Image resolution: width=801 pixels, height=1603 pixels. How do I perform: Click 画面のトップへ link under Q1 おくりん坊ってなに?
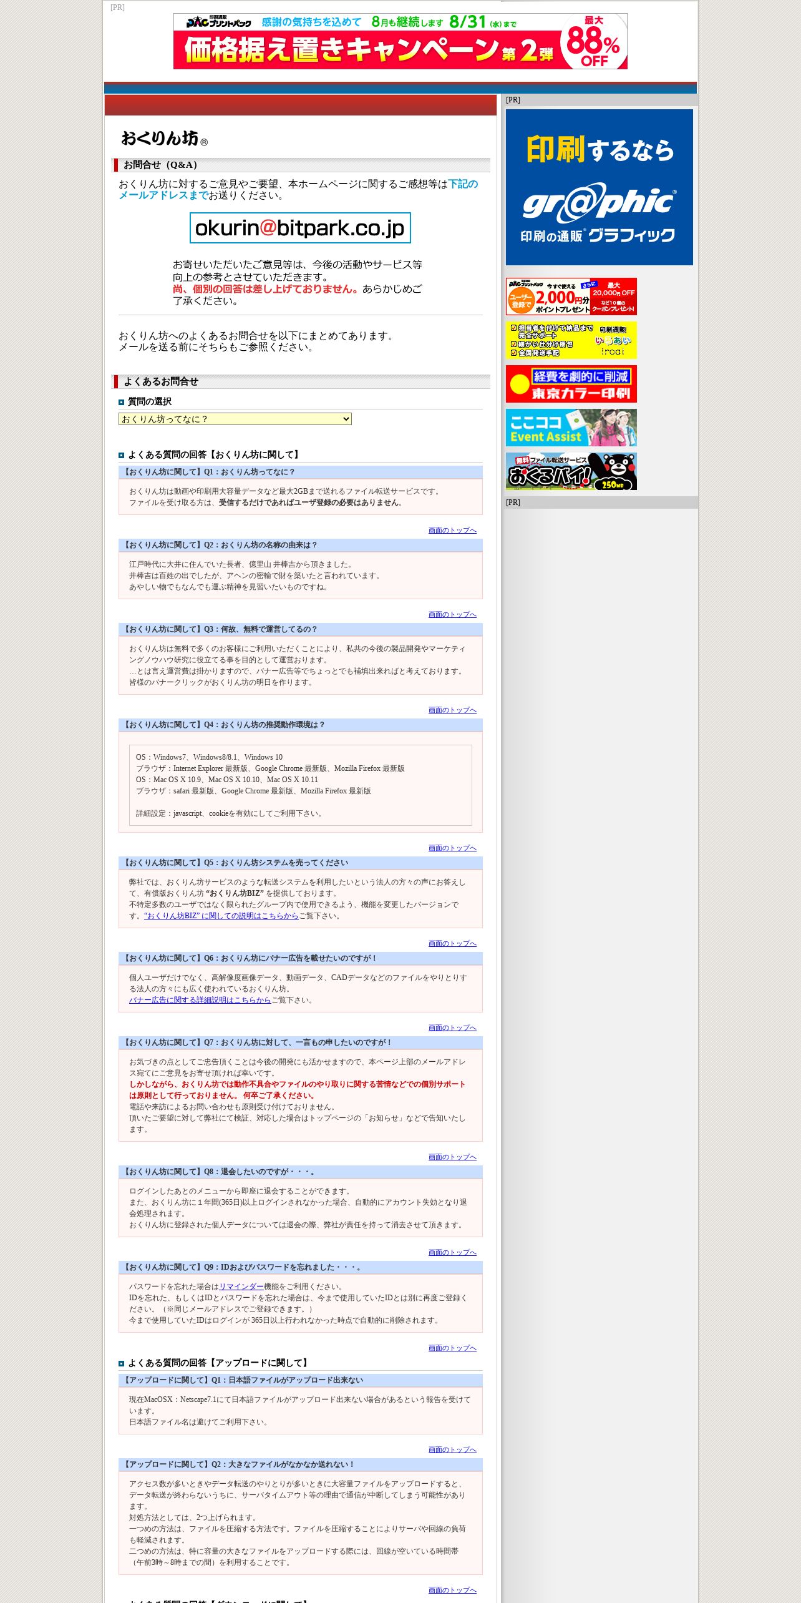[452, 531]
